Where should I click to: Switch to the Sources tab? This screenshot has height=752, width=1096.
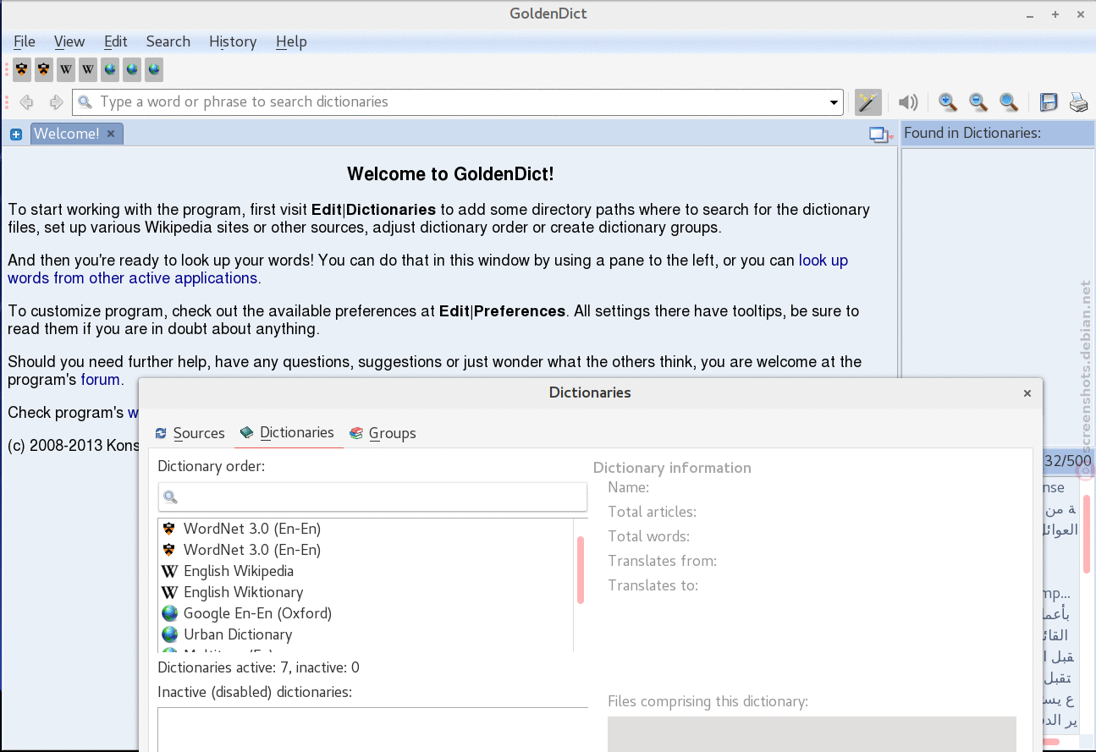[190, 433]
